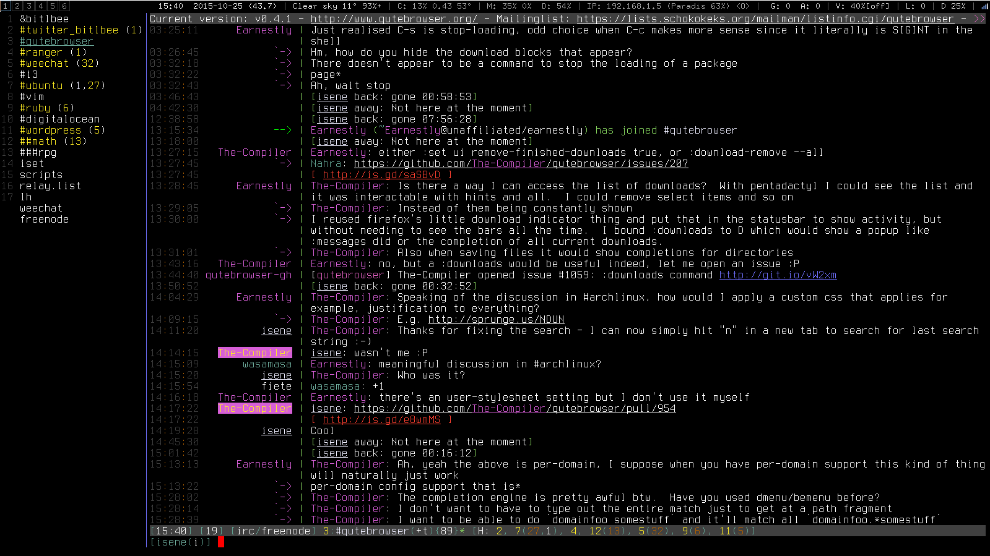
Task: Open the git.io/vW2xm link
Action: tap(778, 275)
